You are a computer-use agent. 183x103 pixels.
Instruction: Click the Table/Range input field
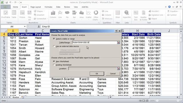coord(94,43)
